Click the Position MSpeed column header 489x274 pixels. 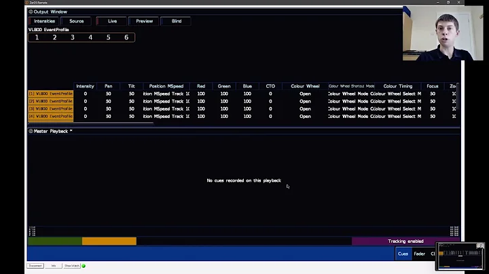166,86
